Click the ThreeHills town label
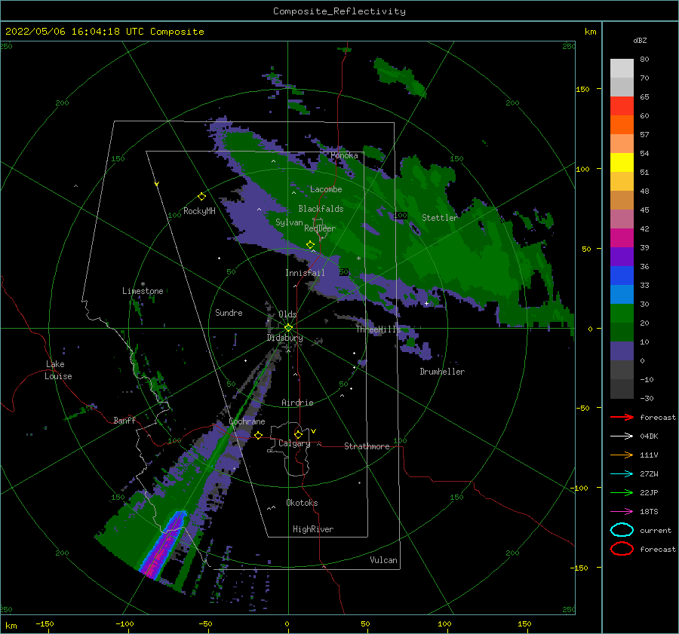The image size is (679, 634). click(378, 329)
